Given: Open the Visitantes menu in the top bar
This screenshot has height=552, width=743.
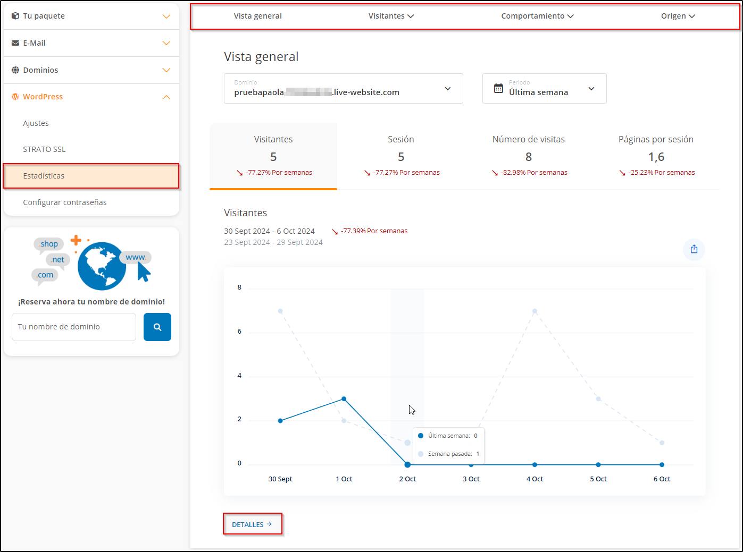Looking at the screenshot, I should [391, 16].
